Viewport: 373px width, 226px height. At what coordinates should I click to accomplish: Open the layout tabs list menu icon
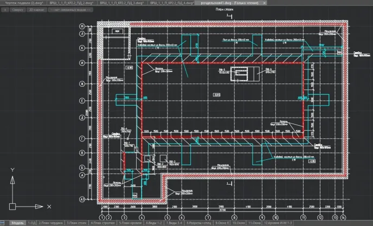pos(5,223)
